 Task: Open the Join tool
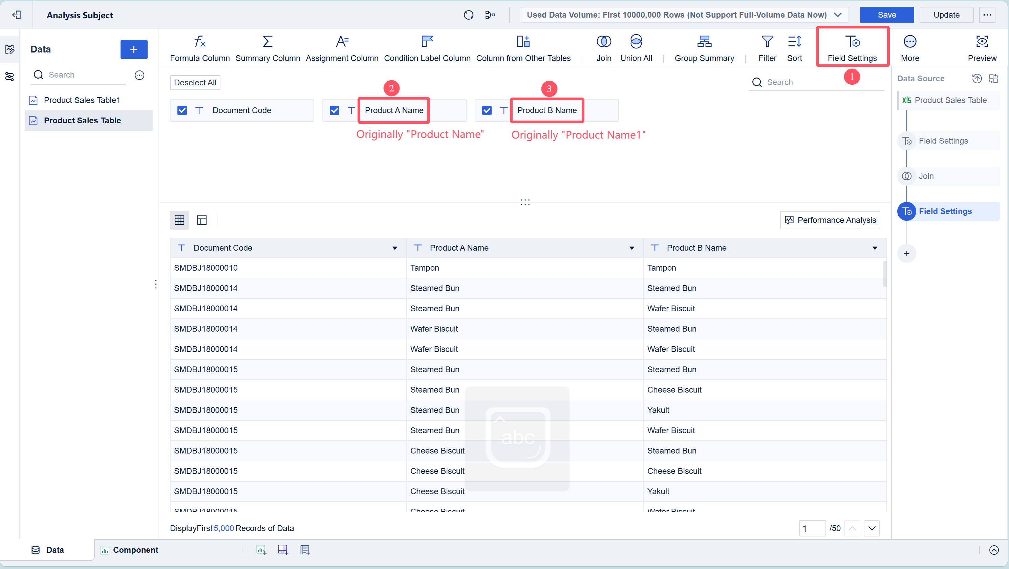point(603,42)
